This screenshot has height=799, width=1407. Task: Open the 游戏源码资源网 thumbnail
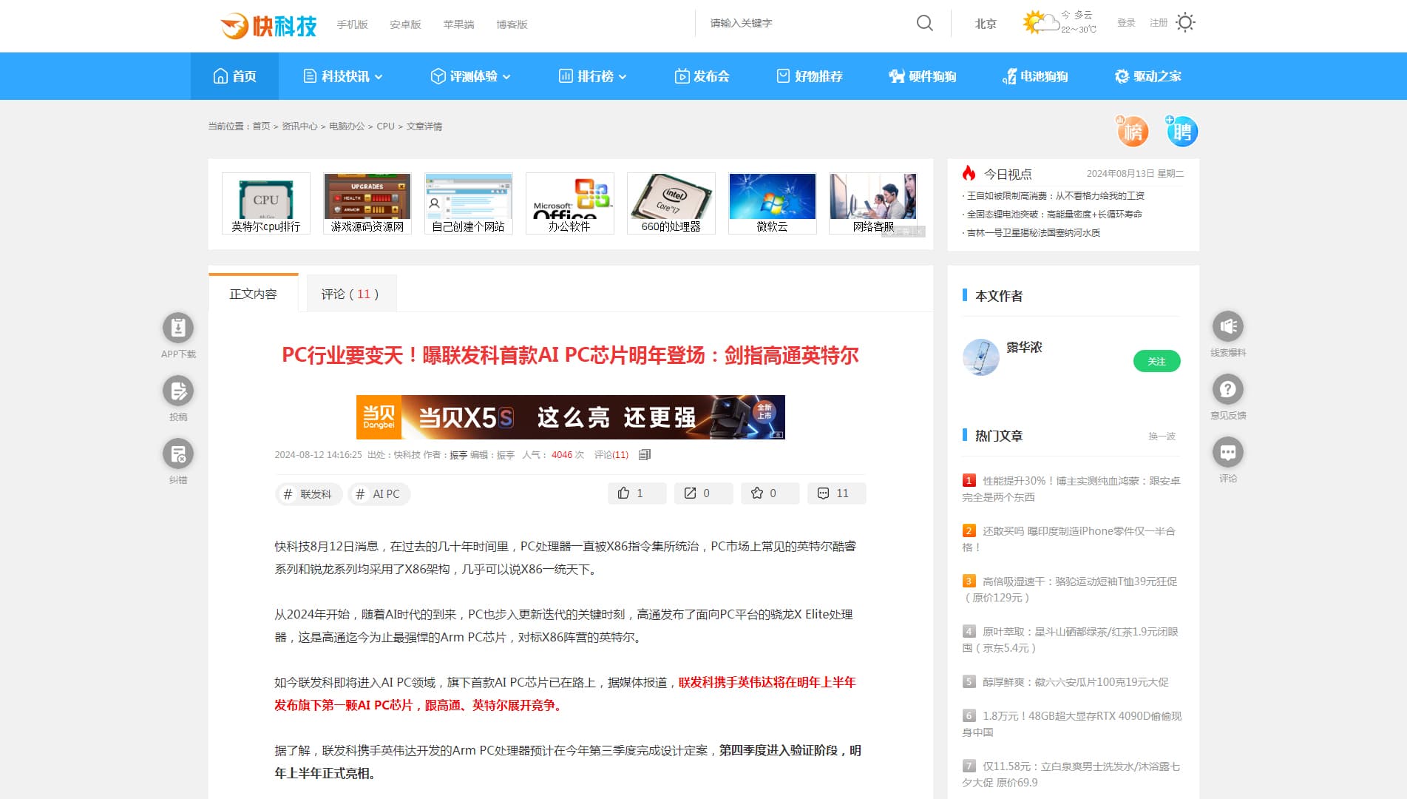tap(367, 203)
